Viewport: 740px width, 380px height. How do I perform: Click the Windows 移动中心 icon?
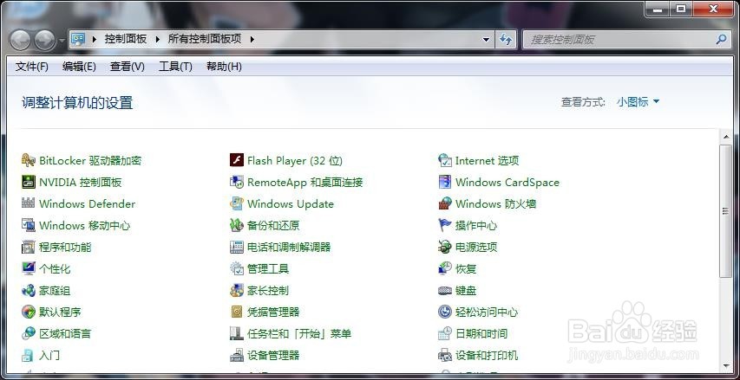coord(29,226)
